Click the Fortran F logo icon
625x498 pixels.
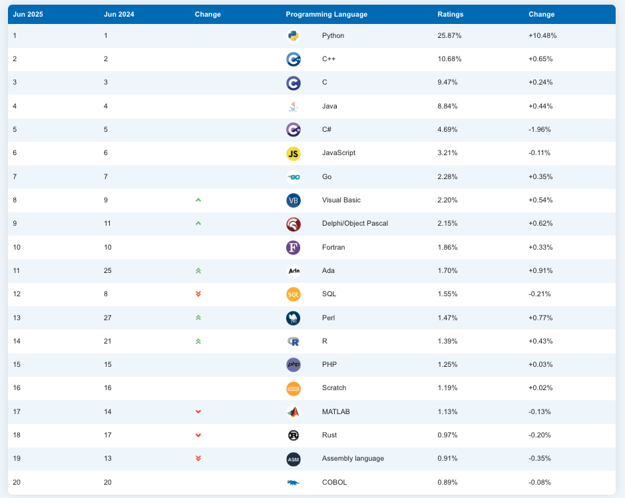293,248
